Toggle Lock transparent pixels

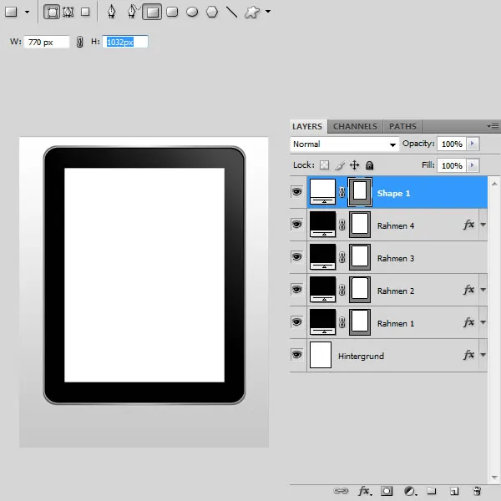324,165
